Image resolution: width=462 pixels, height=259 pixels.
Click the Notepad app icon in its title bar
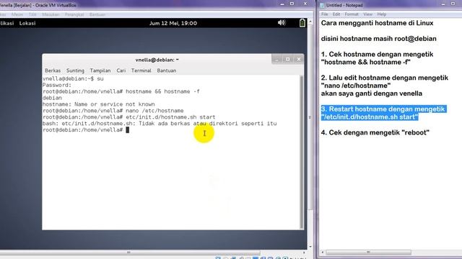(x=322, y=5)
